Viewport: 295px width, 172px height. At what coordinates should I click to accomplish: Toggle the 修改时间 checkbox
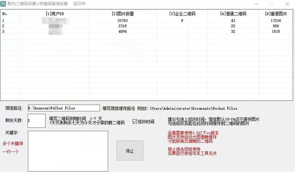pyautogui.click(x=135, y=121)
